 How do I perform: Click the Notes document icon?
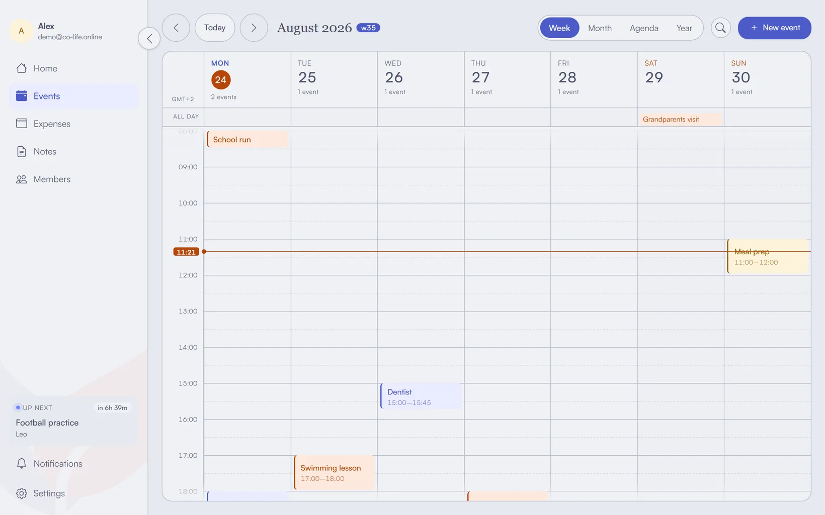(x=21, y=151)
